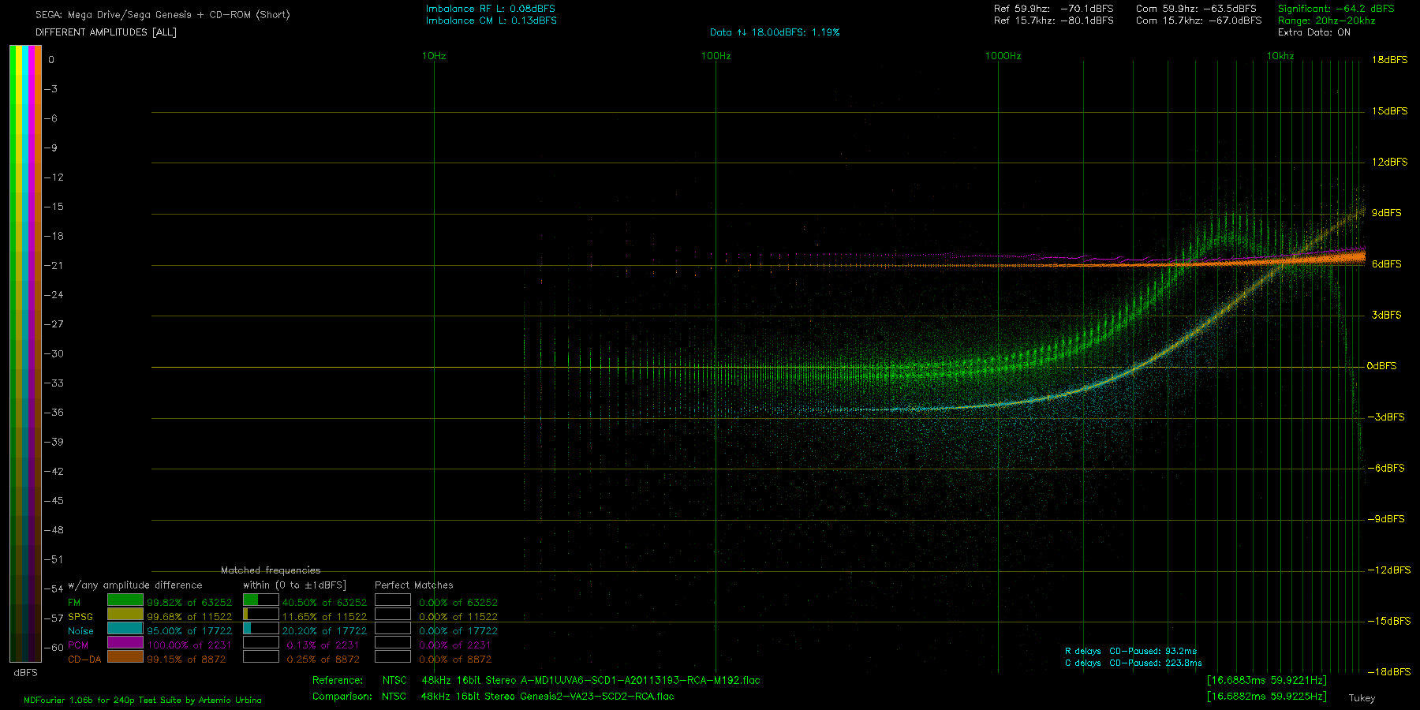Click the Noise within ±1dBFS progress bar

(x=261, y=629)
